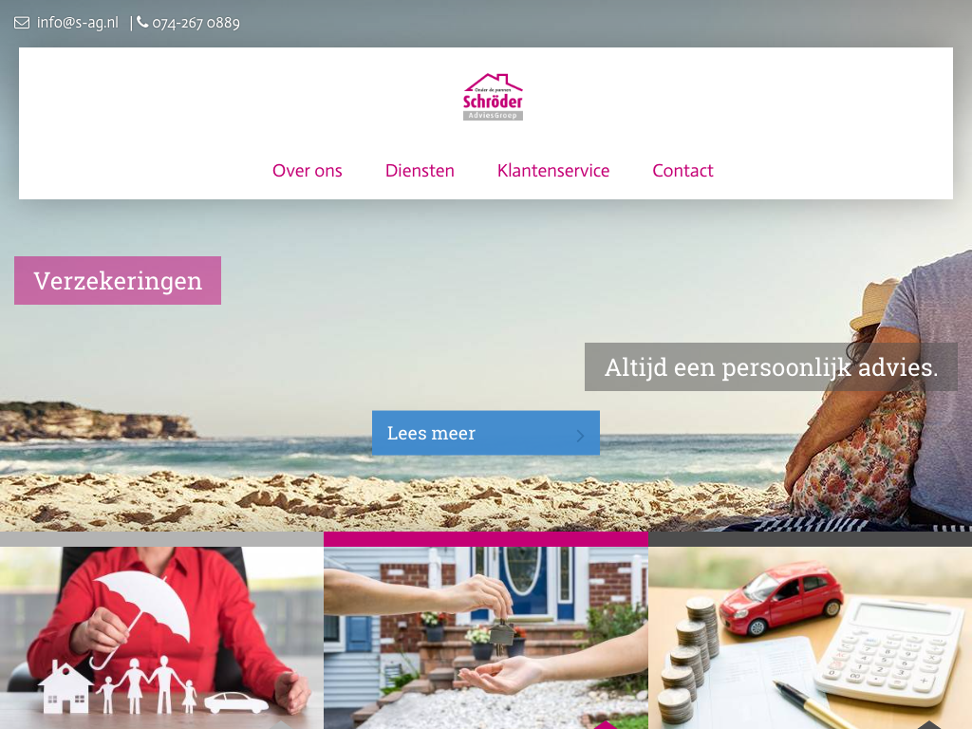972x729 pixels.
Task: Open the house keys handover thumbnail
Action: [x=486, y=638]
